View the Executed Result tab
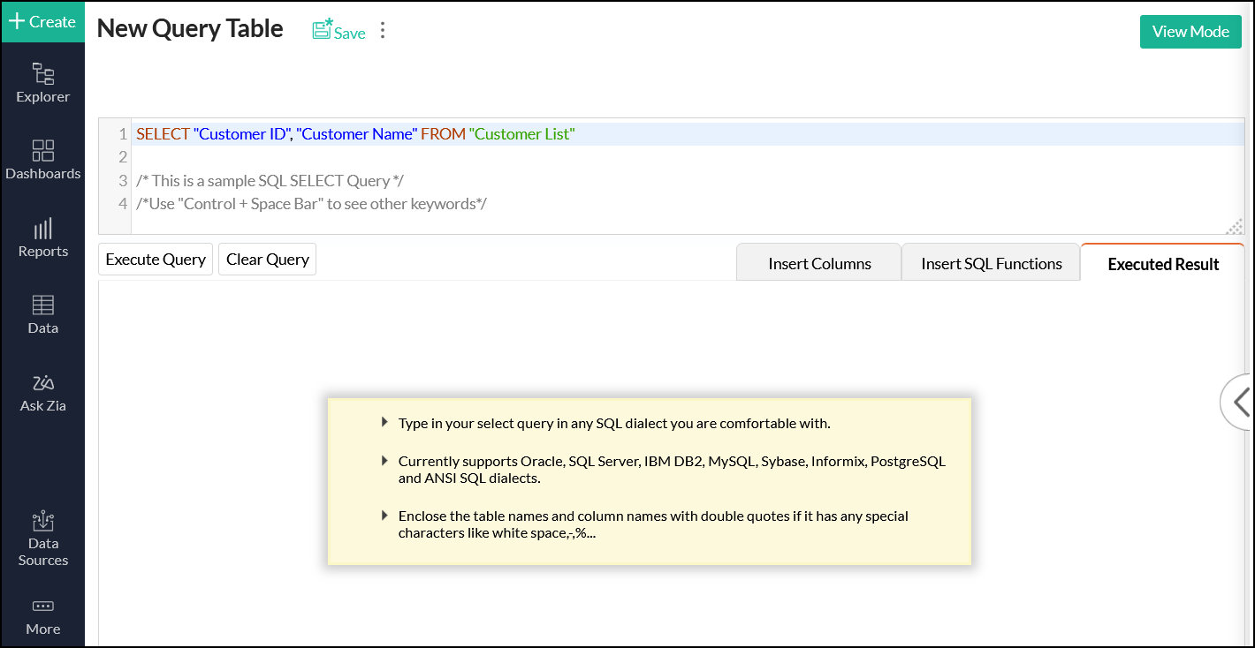The width and height of the screenshot is (1255, 648). 1162,262
